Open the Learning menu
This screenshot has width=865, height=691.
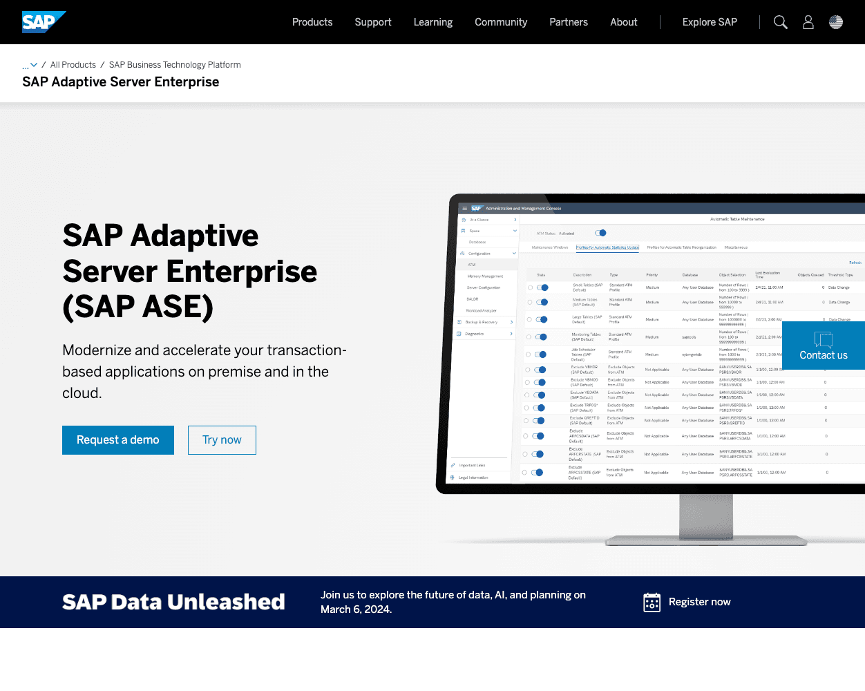coord(433,22)
